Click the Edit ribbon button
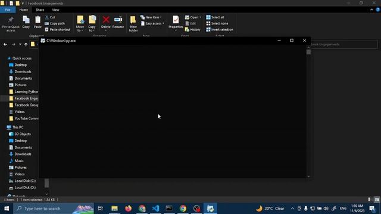381x214 pixels. (190, 24)
